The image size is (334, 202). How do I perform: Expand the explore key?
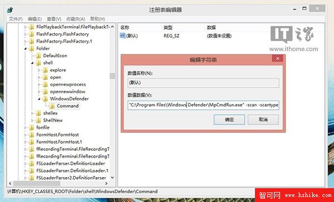tap(39, 70)
